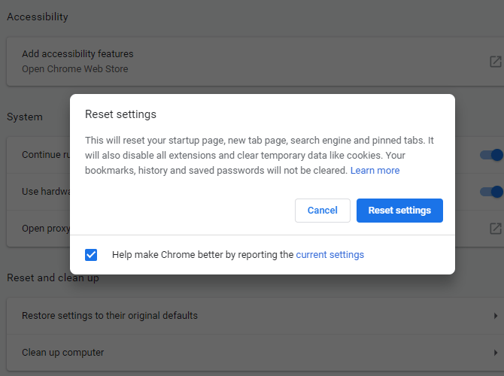Click the Open Chrome Web Store subtitle
This screenshot has width=504, height=376.
coord(74,69)
